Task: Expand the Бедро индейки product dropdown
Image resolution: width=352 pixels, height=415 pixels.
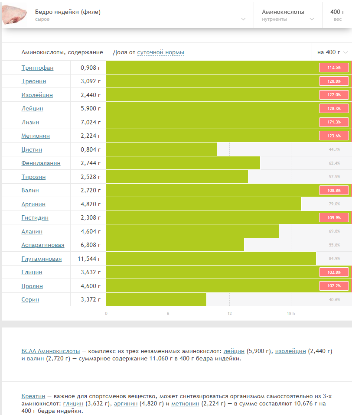Action: pyautogui.click(x=243, y=19)
